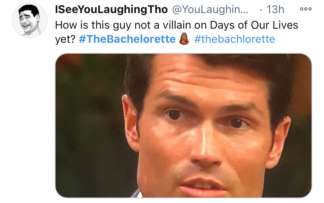Click the Bachelorette rose emoji icon
Viewport: 324px width, 203px height.
pos(184,39)
